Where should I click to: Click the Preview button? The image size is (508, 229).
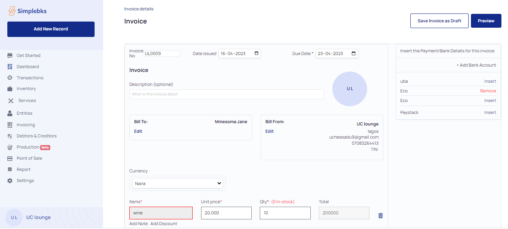pos(486,21)
